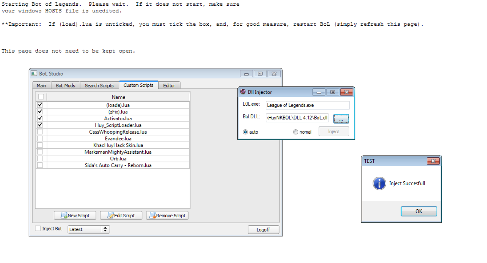This screenshot has height=263, width=487.
Task: Uncheck the (zFix).lua script checkbox
Action: 40,112
